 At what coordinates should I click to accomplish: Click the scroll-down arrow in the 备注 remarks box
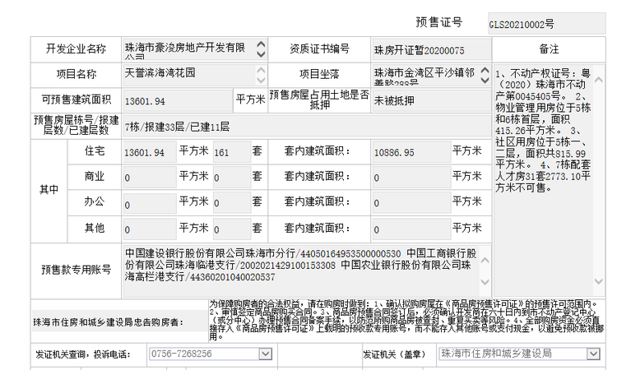(x=599, y=281)
